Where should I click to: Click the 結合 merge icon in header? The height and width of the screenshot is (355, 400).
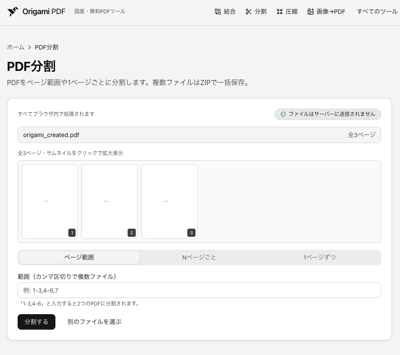[x=217, y=12]
